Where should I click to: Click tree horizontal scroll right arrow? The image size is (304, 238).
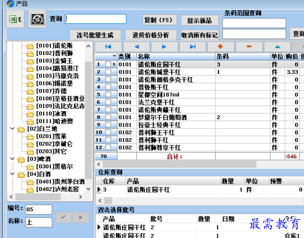tap(80, 197)
